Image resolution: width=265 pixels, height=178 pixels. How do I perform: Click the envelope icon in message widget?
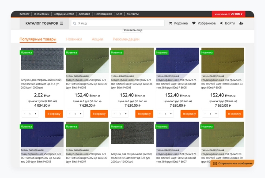pos(215,163)
